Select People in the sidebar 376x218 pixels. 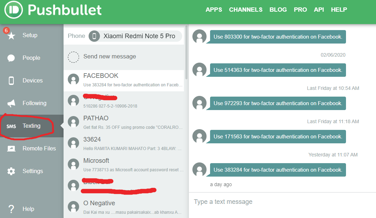pyautogui.click(x=32, y=58)
